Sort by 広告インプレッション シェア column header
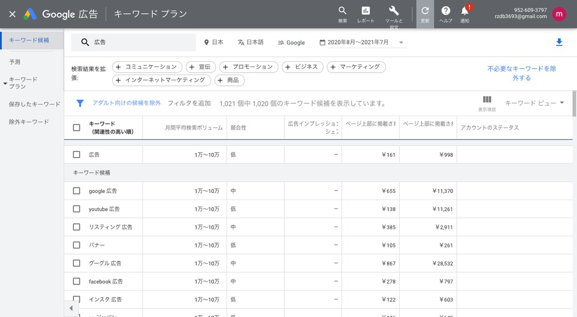The width and height of the screenshot is (577, 317). [313, 128]
